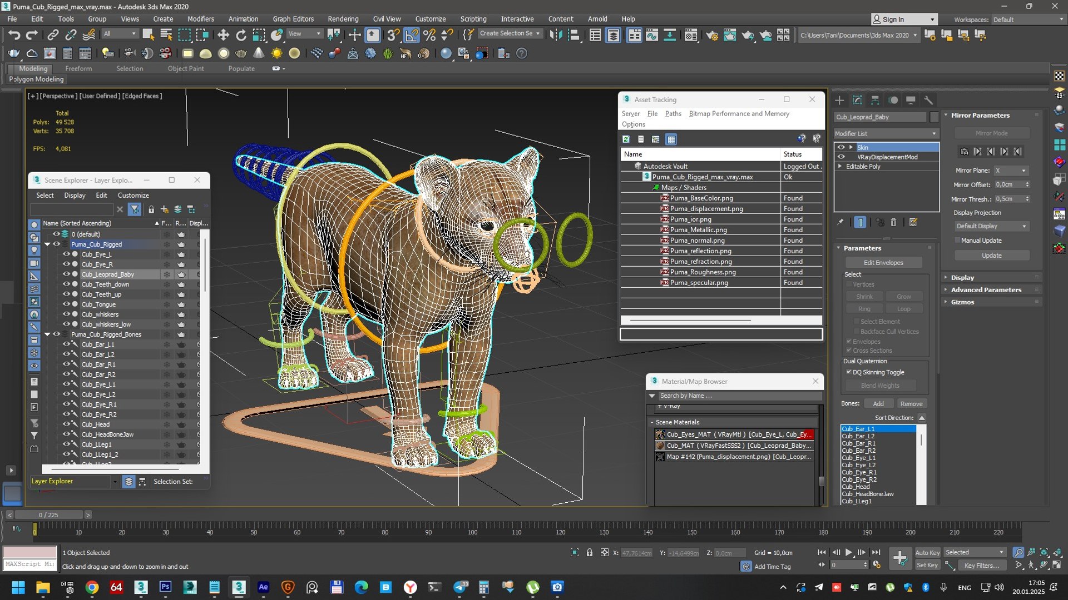Click Refresh icon in Asset Tracking

pos(626,139)
